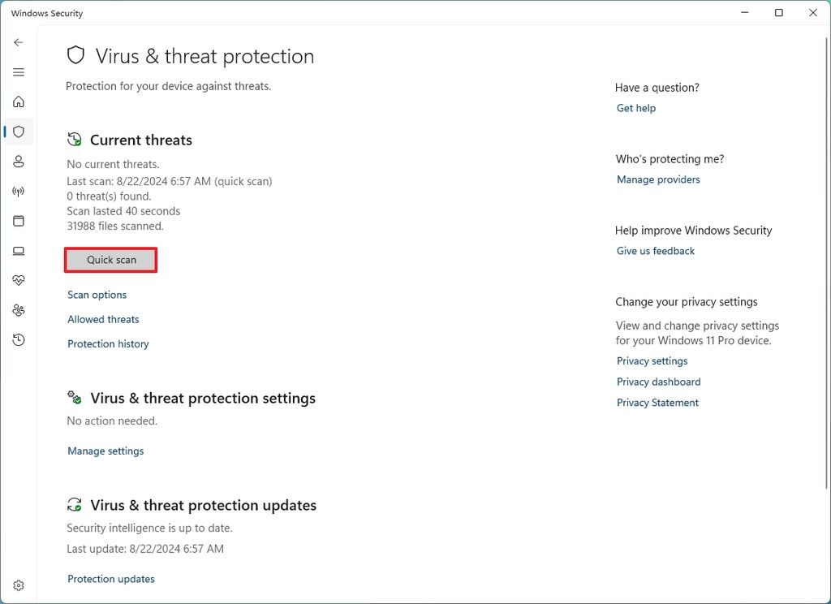Open Account protection via the person icon
This screenshot has width=831, height=604.
tap(18, 161)
